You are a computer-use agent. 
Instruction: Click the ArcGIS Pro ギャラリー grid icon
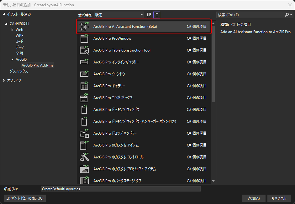click(84, 86)
